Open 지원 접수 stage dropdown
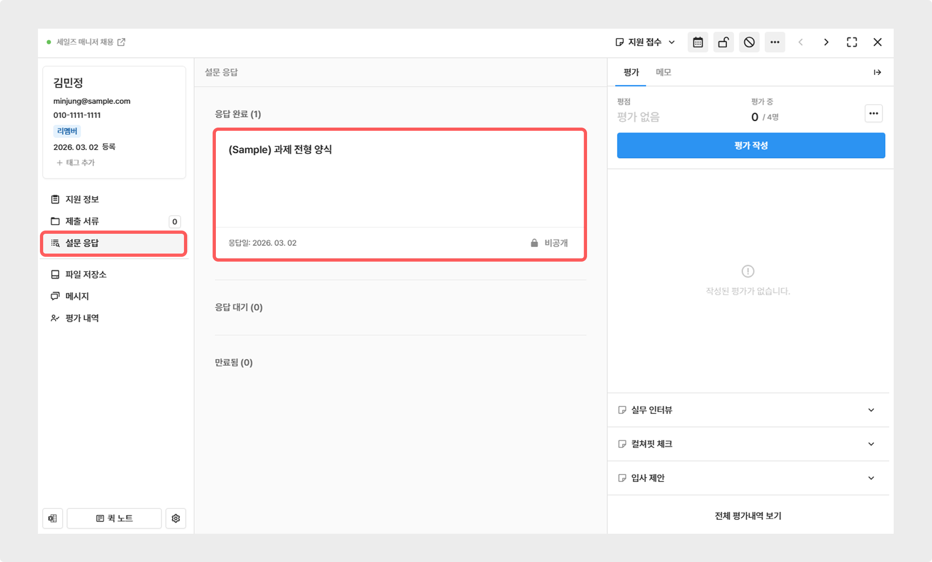Viewport: 932px width, 562px height. [x=645, y=42]
